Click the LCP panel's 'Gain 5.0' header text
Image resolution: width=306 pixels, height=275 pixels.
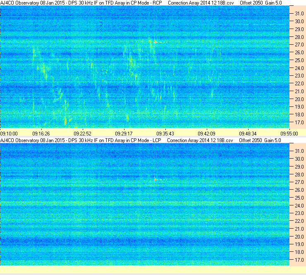click(x=273, y=140)
